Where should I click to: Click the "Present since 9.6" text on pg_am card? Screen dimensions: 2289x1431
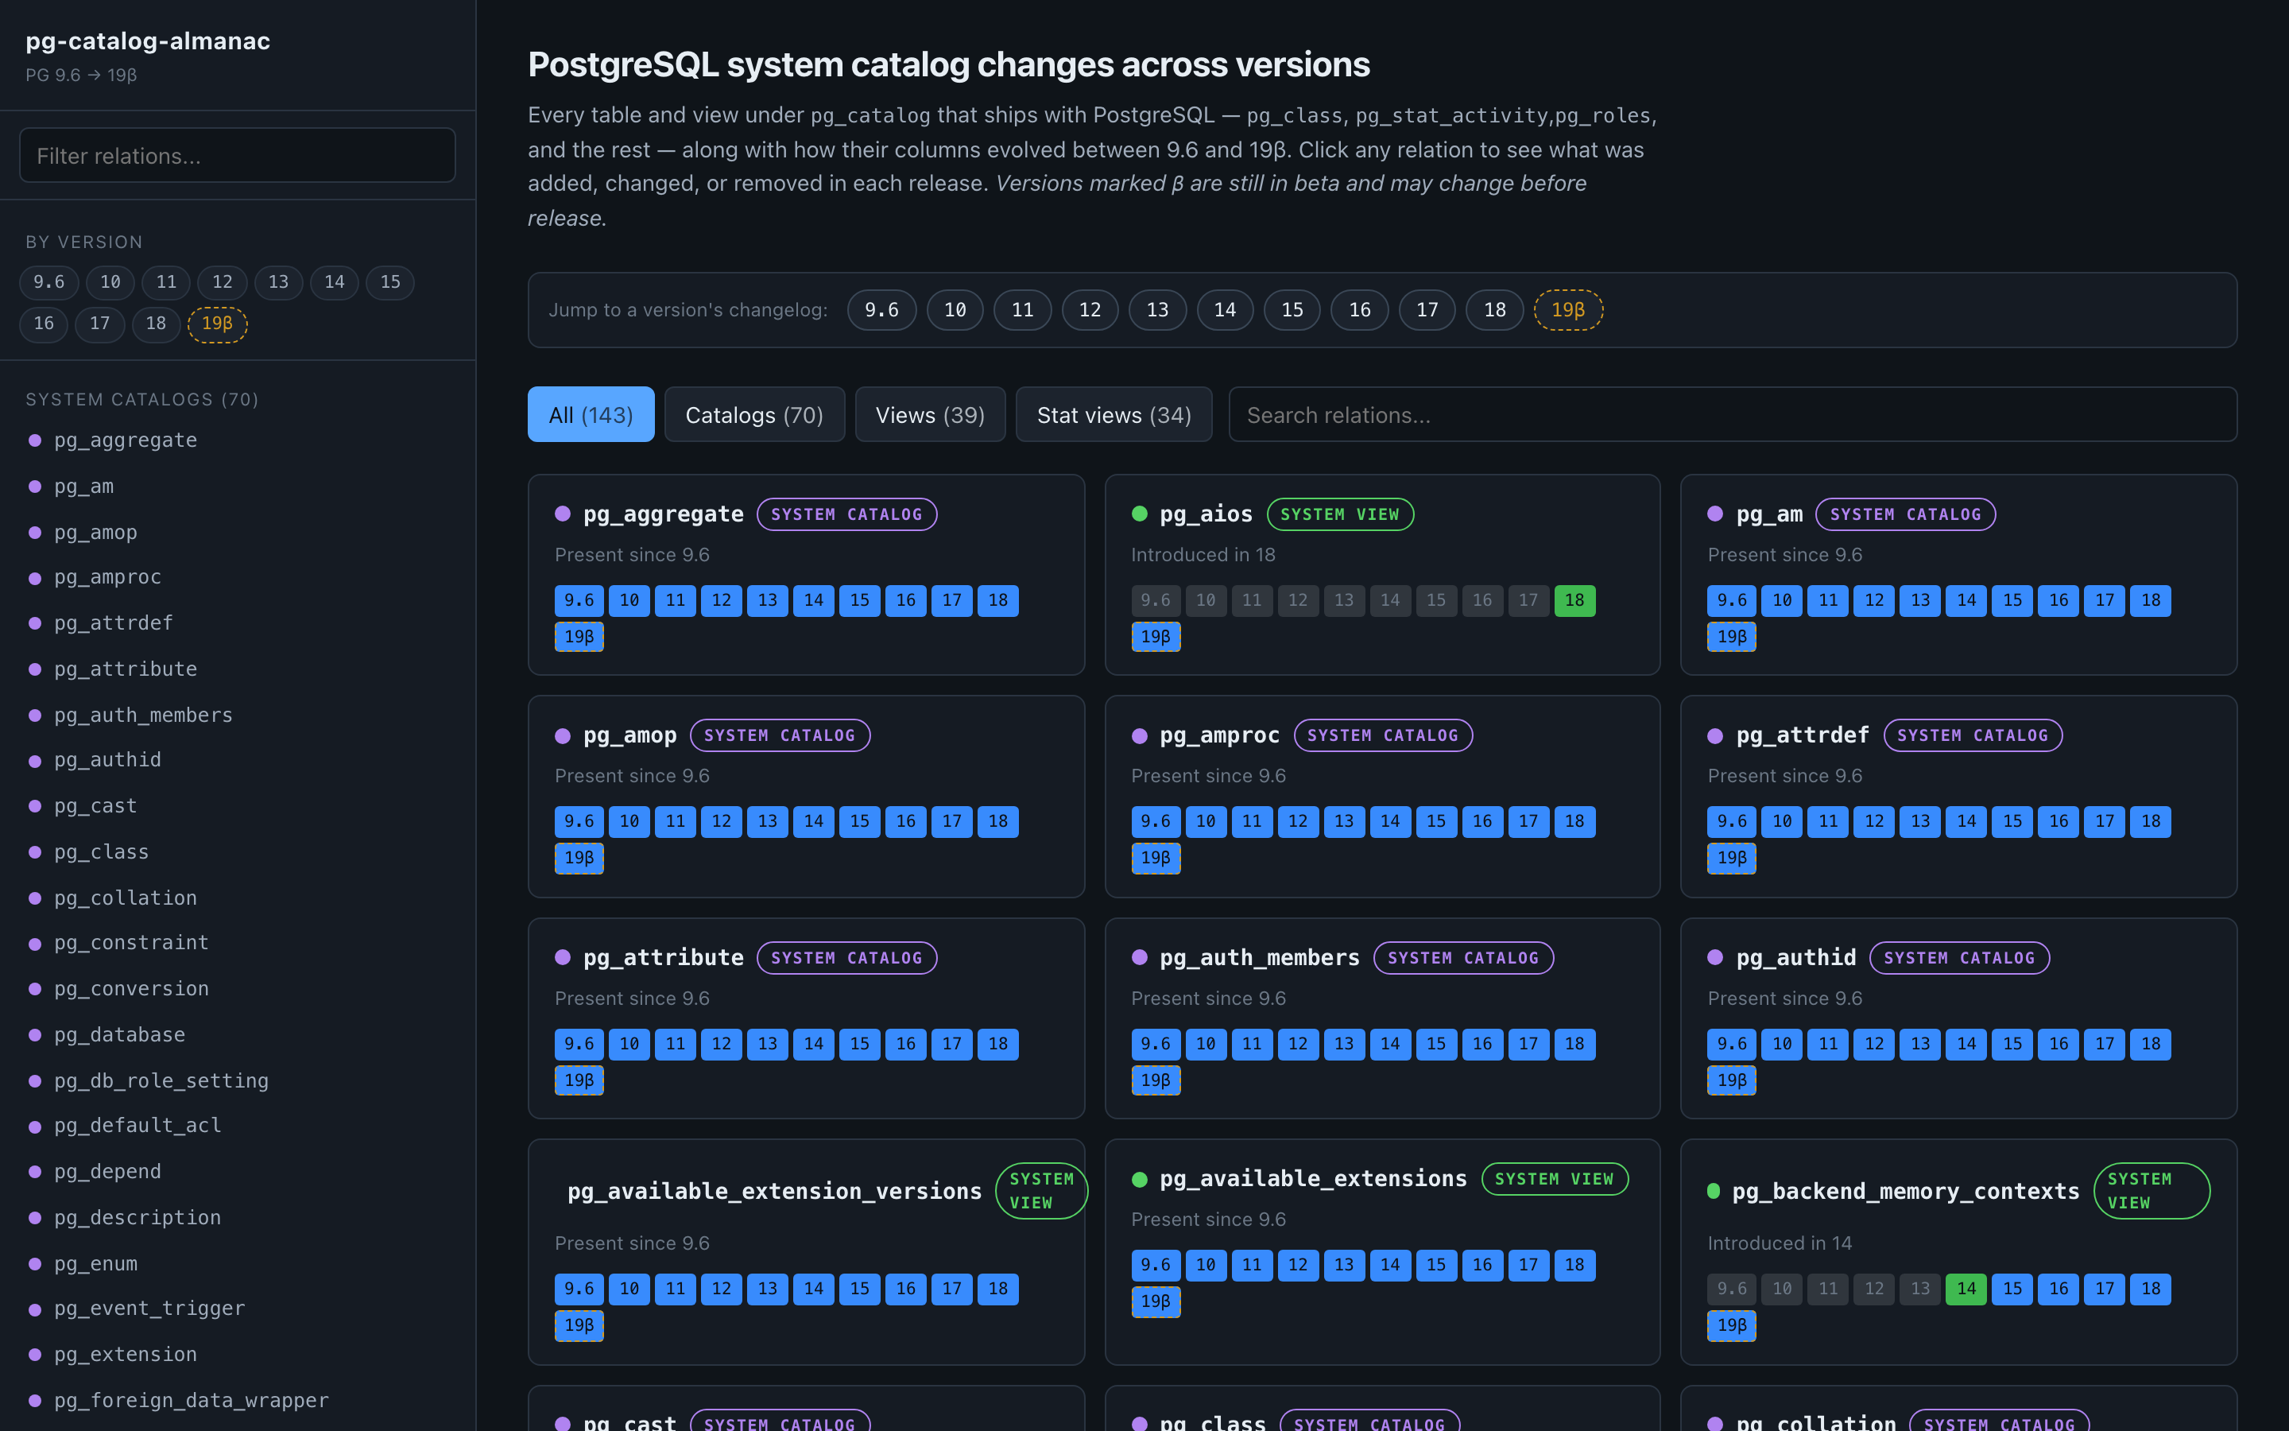pos(1784,555)
